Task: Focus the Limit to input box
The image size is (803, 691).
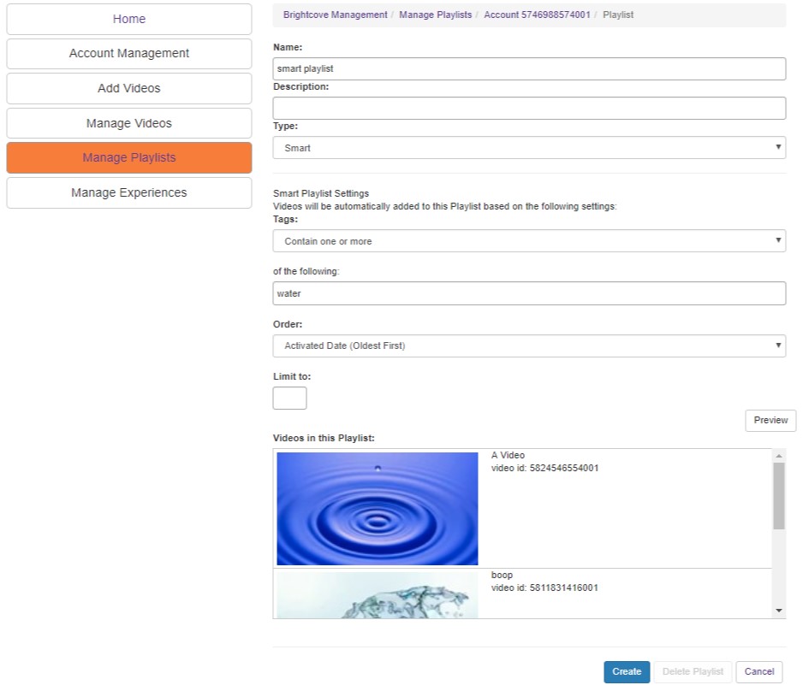Action: coord(289,398)
